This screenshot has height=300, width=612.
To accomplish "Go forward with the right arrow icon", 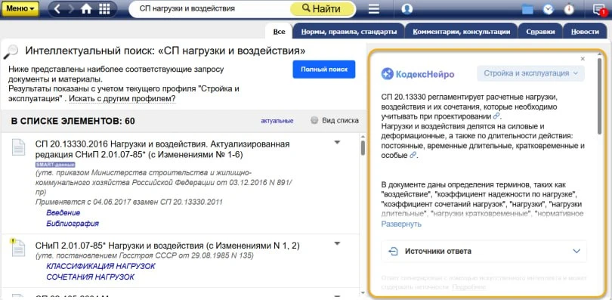I will tap(72, 8).
